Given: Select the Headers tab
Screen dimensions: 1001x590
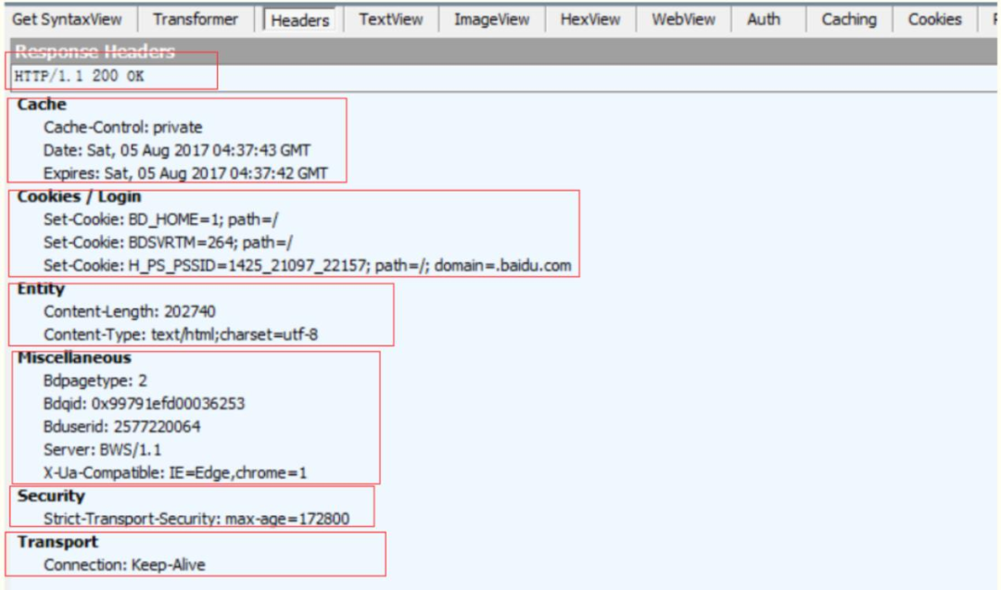Looking at the screenshot, I should (300, 20).
